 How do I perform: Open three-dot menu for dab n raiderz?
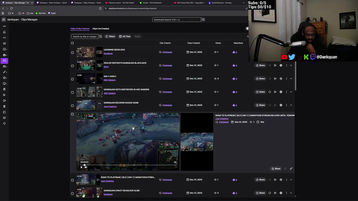tap(286, 79)
